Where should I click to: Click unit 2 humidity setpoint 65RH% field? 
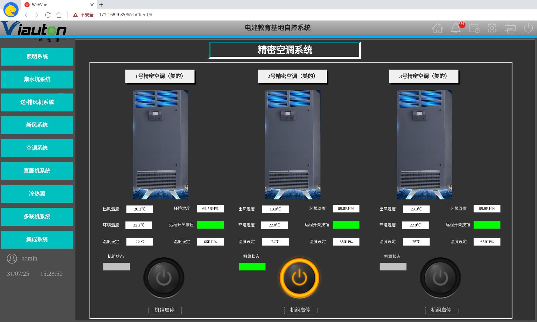(346, 242)
